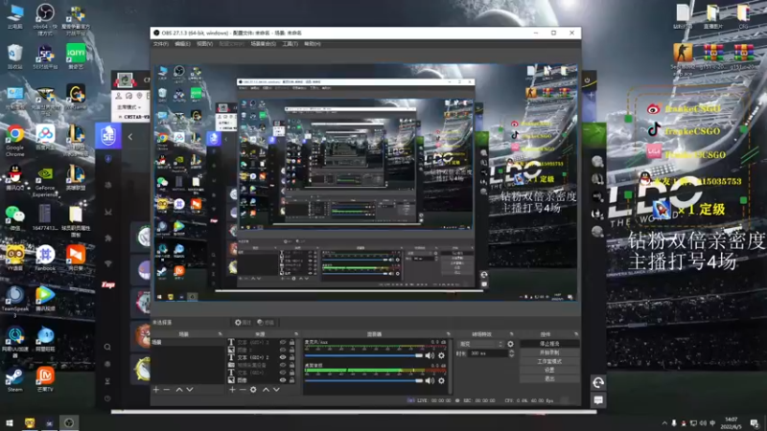Open 文件(F) menu in OBS
Viewport: 767px width, 431px height.
161,44
